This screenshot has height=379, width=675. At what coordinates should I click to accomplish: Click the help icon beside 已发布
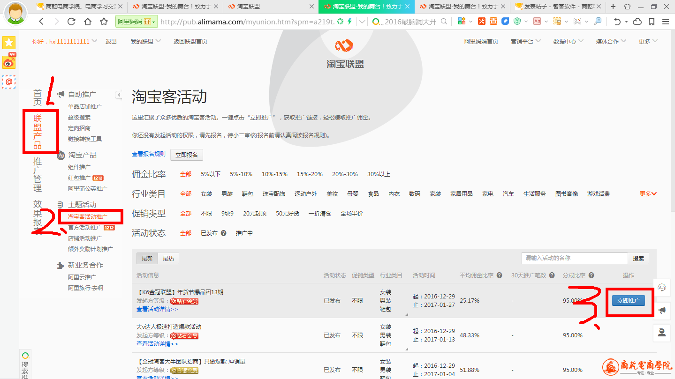(223, 233)
